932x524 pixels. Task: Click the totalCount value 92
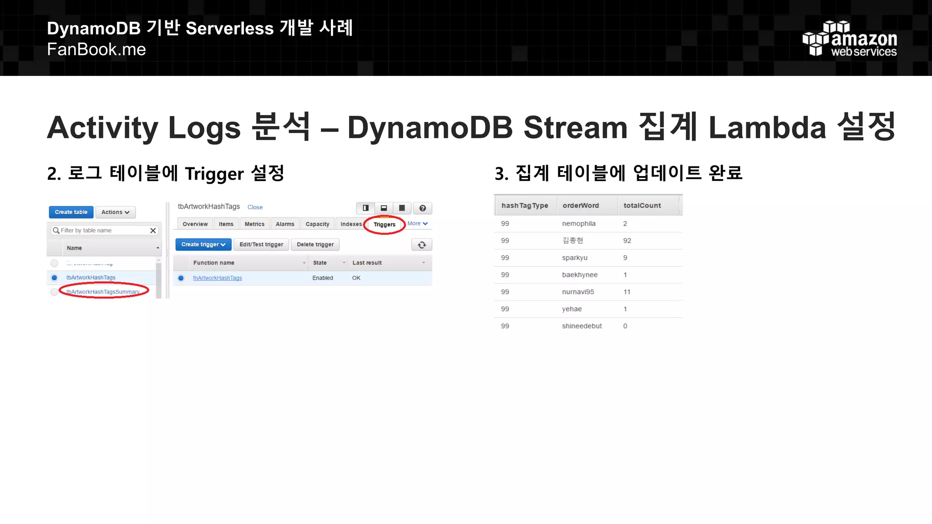click(x=627, y=241)
